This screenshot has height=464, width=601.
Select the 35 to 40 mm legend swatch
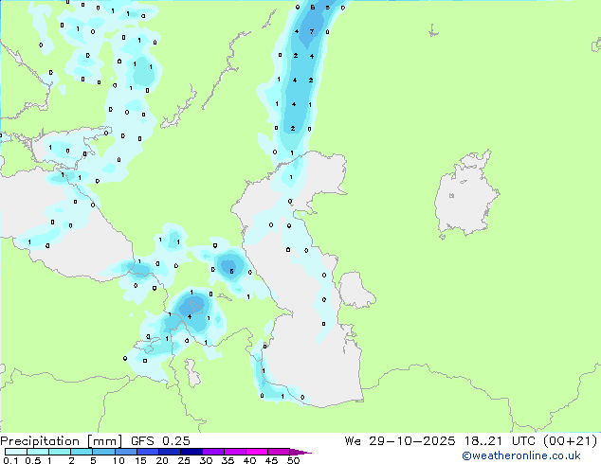(x=234, y=452)
